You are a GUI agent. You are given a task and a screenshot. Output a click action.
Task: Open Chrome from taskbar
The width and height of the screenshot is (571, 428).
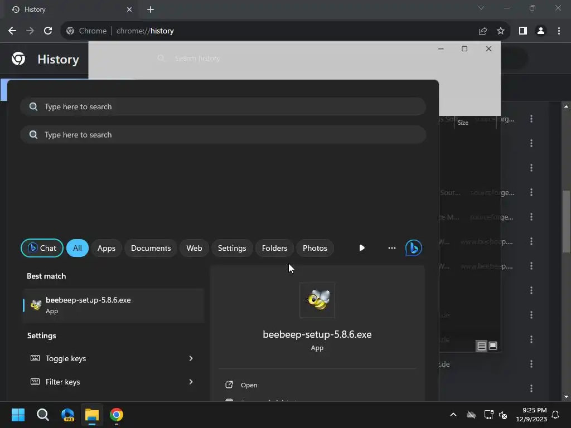tap(117, 415)
